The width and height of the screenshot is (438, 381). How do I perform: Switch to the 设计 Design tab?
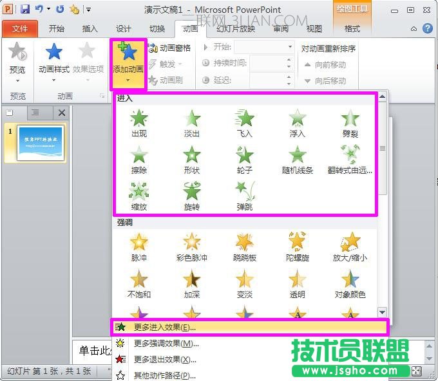[124, 28]
